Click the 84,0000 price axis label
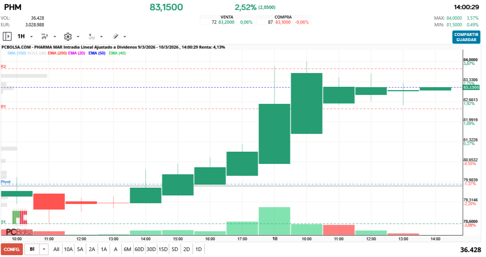Viewport: 486px width, 257px height. pos(470,60)
